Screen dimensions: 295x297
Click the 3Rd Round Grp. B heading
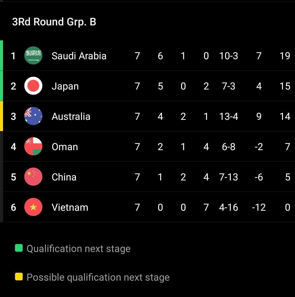click(x=54, y=22)
